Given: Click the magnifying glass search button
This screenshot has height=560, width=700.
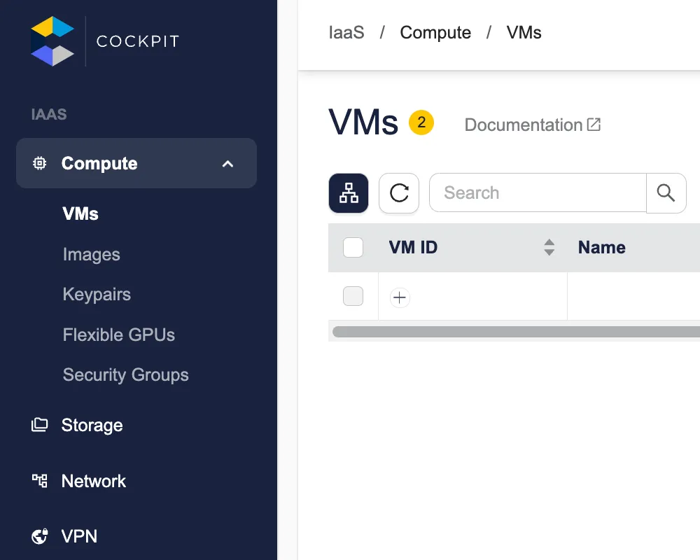Looking at the screenshot, I should coord(666,193).
